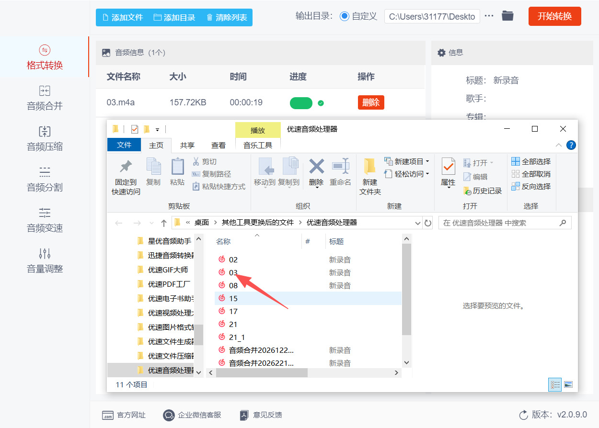
Task: Click the 添加文件 add file button
Action: pyautogui.click(x=123, y=17)
